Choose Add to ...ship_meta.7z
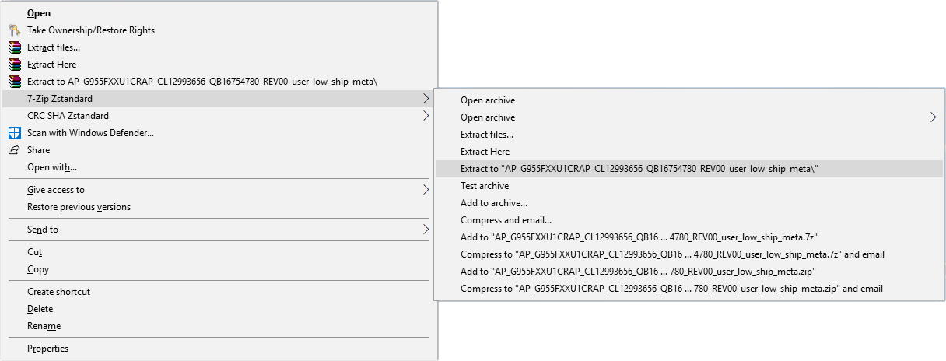This screenshot has width=946, height=361. coord(689,237)
